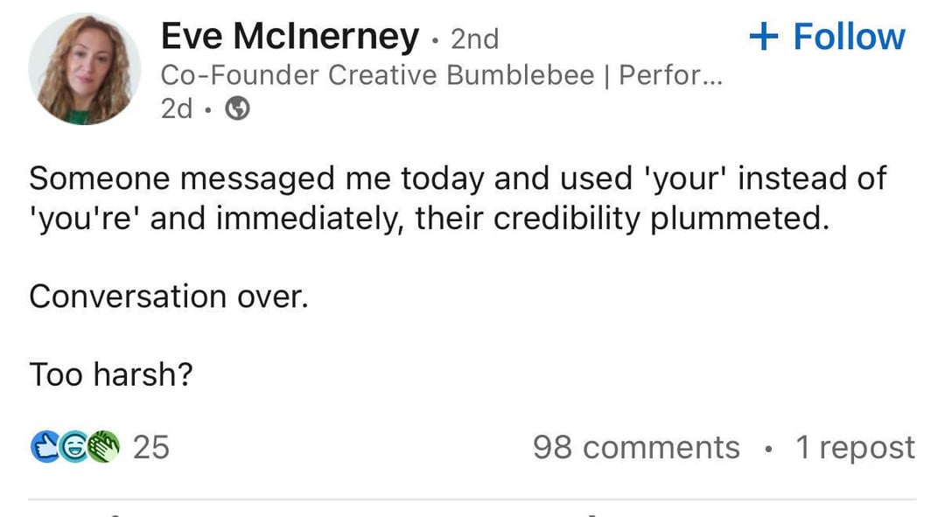Click the globe public visibility icon

click(240, 108)
